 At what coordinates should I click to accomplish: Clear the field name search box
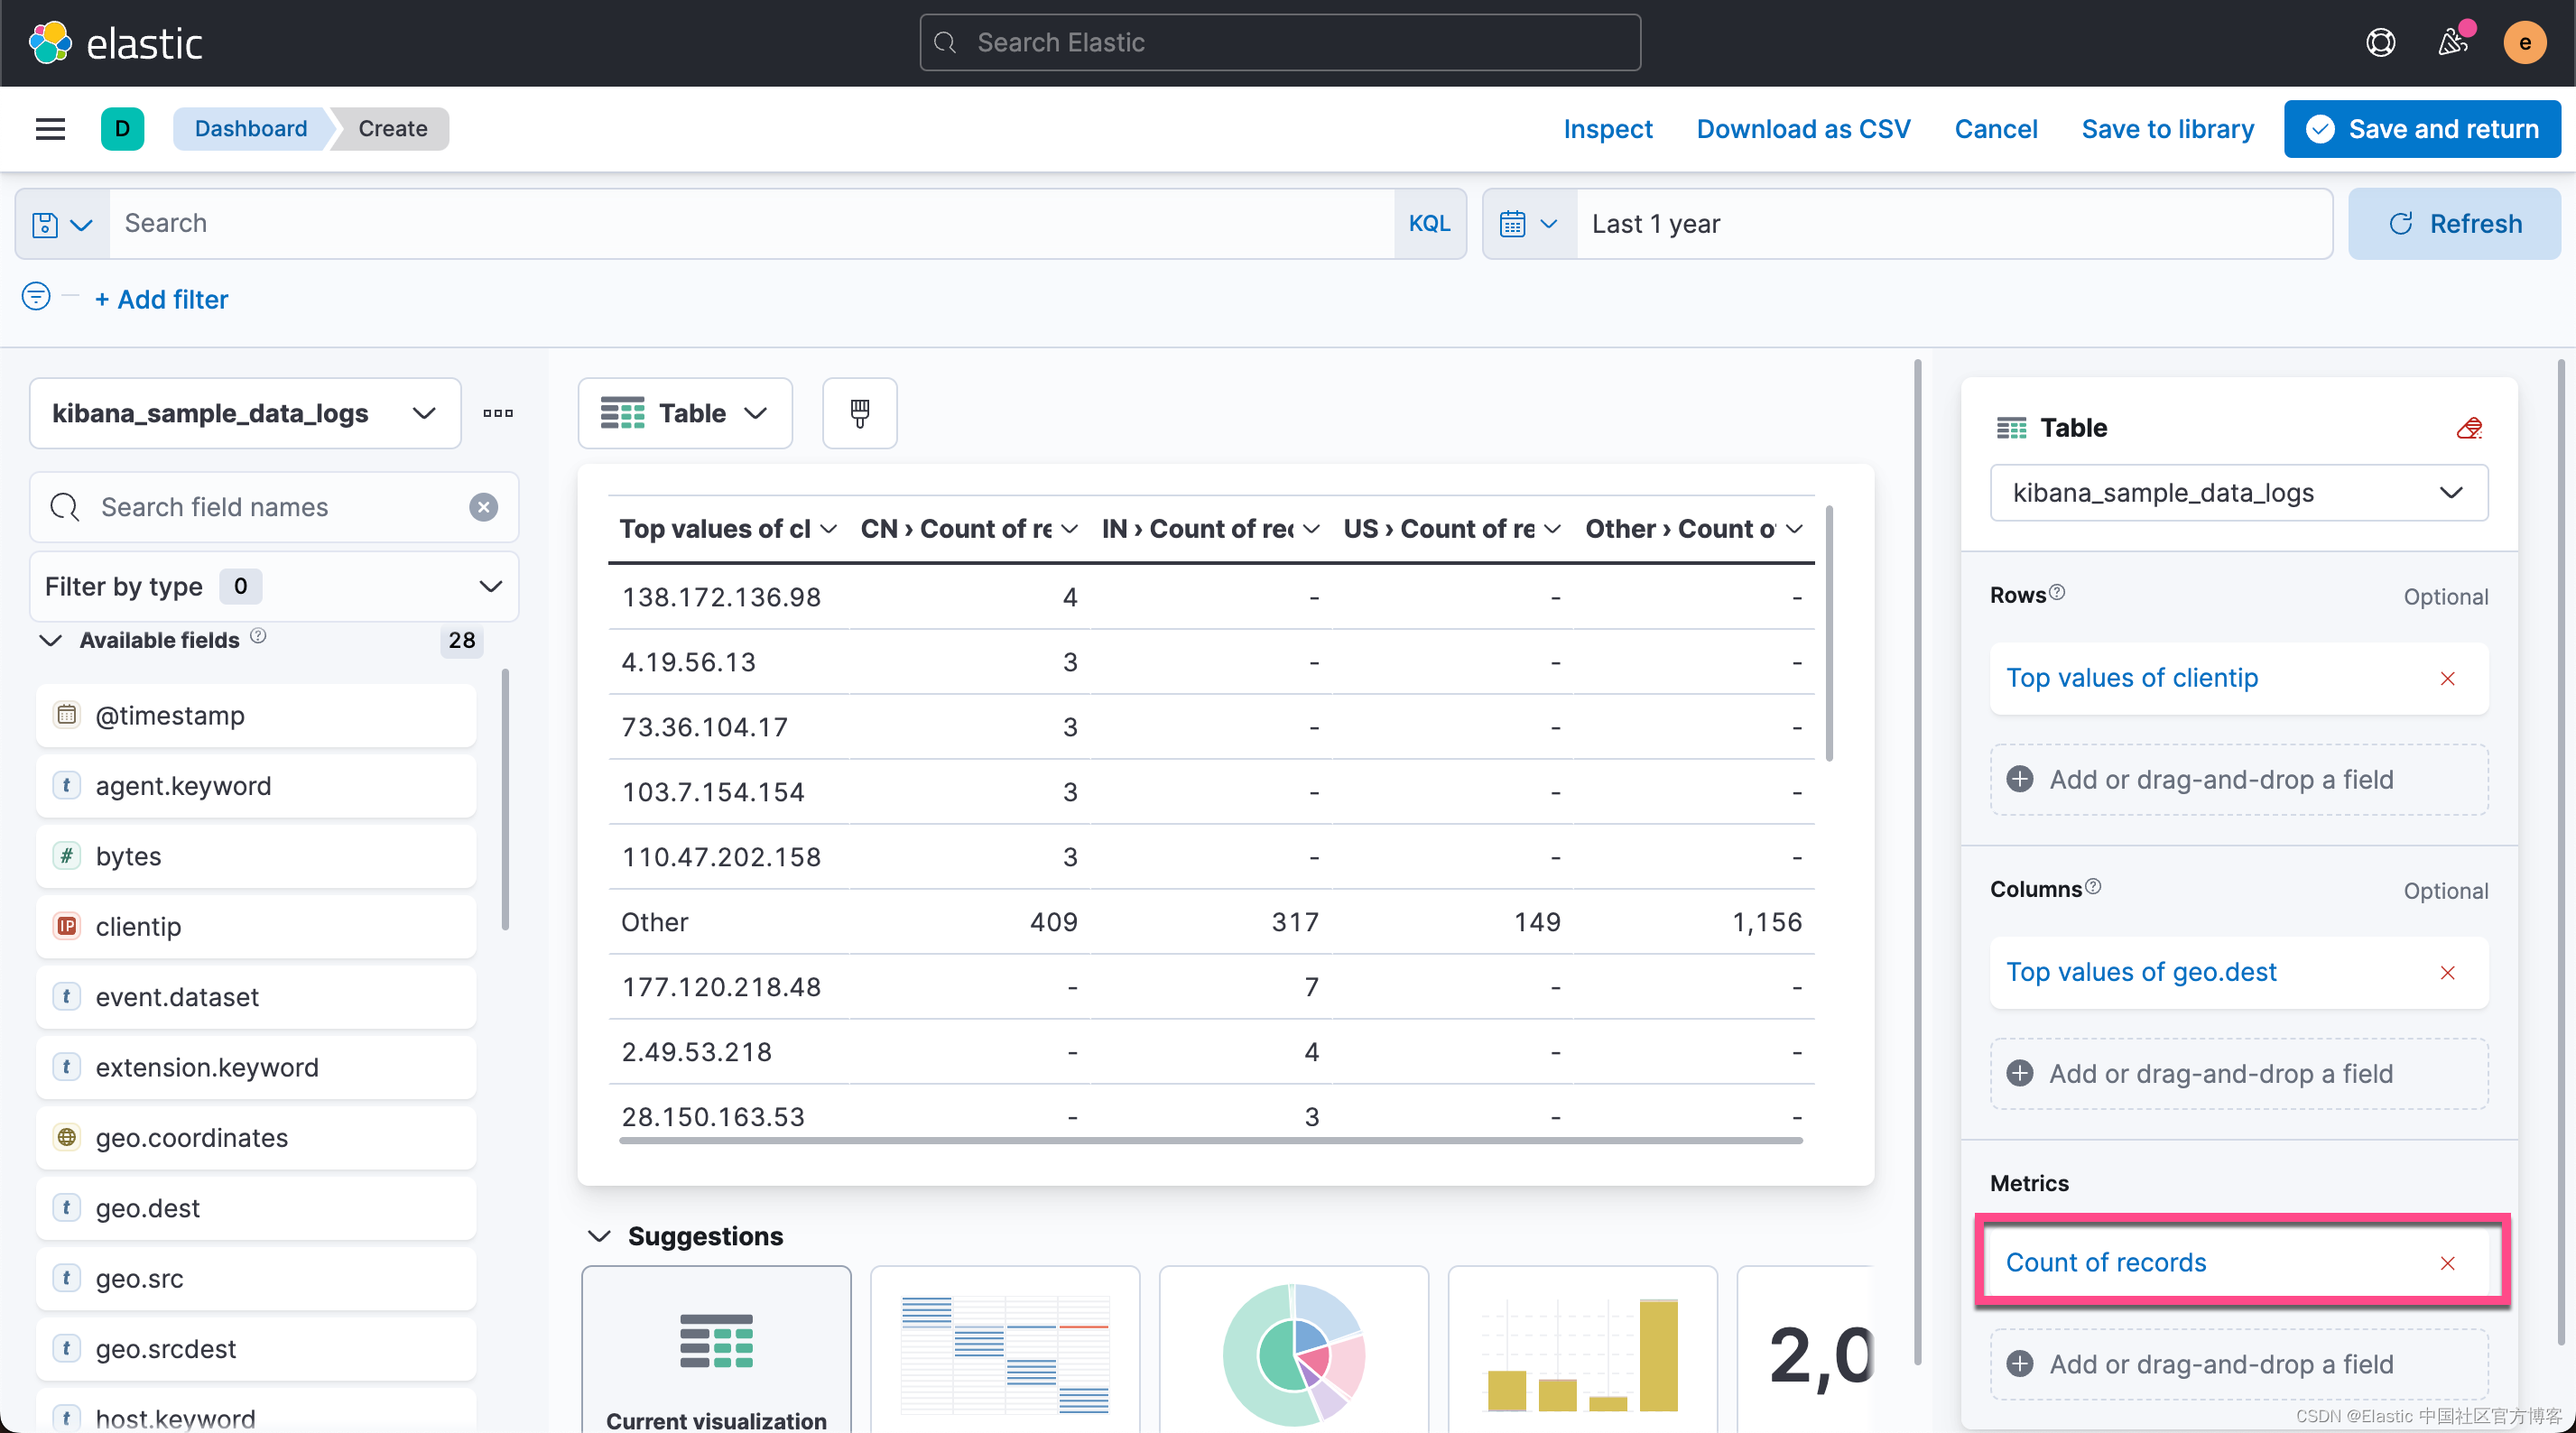click(483, 507)
